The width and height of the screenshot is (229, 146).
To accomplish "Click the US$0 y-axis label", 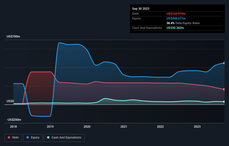I will pos(10,101).
